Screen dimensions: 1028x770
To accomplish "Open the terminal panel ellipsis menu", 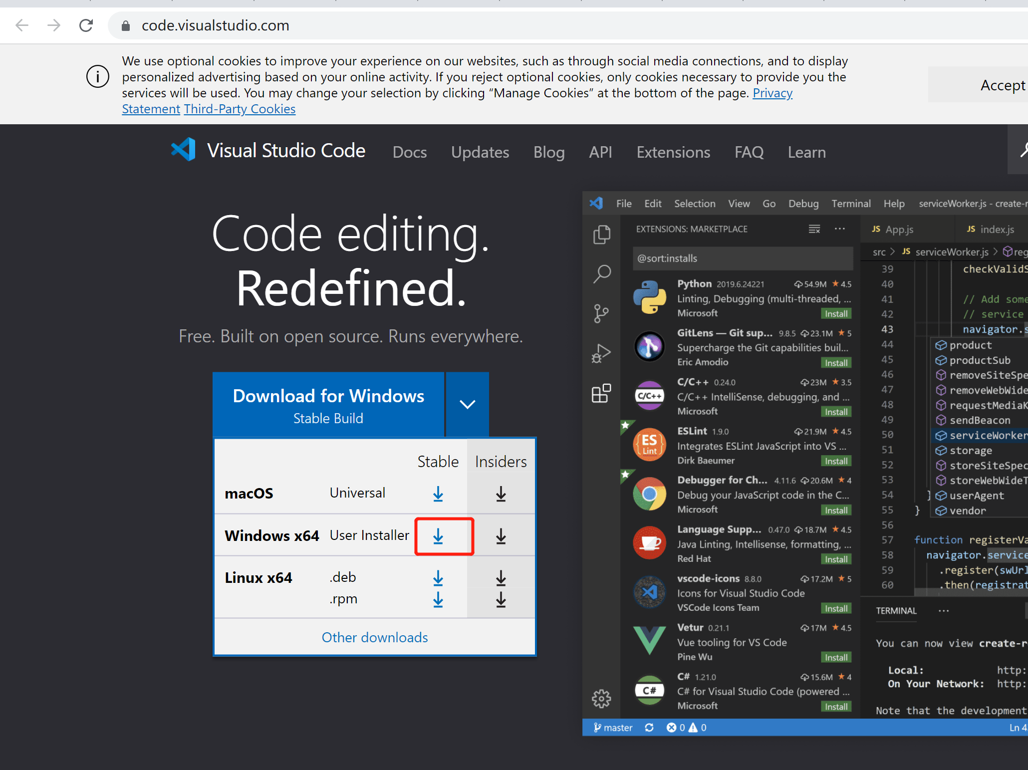I will (944, 611).
